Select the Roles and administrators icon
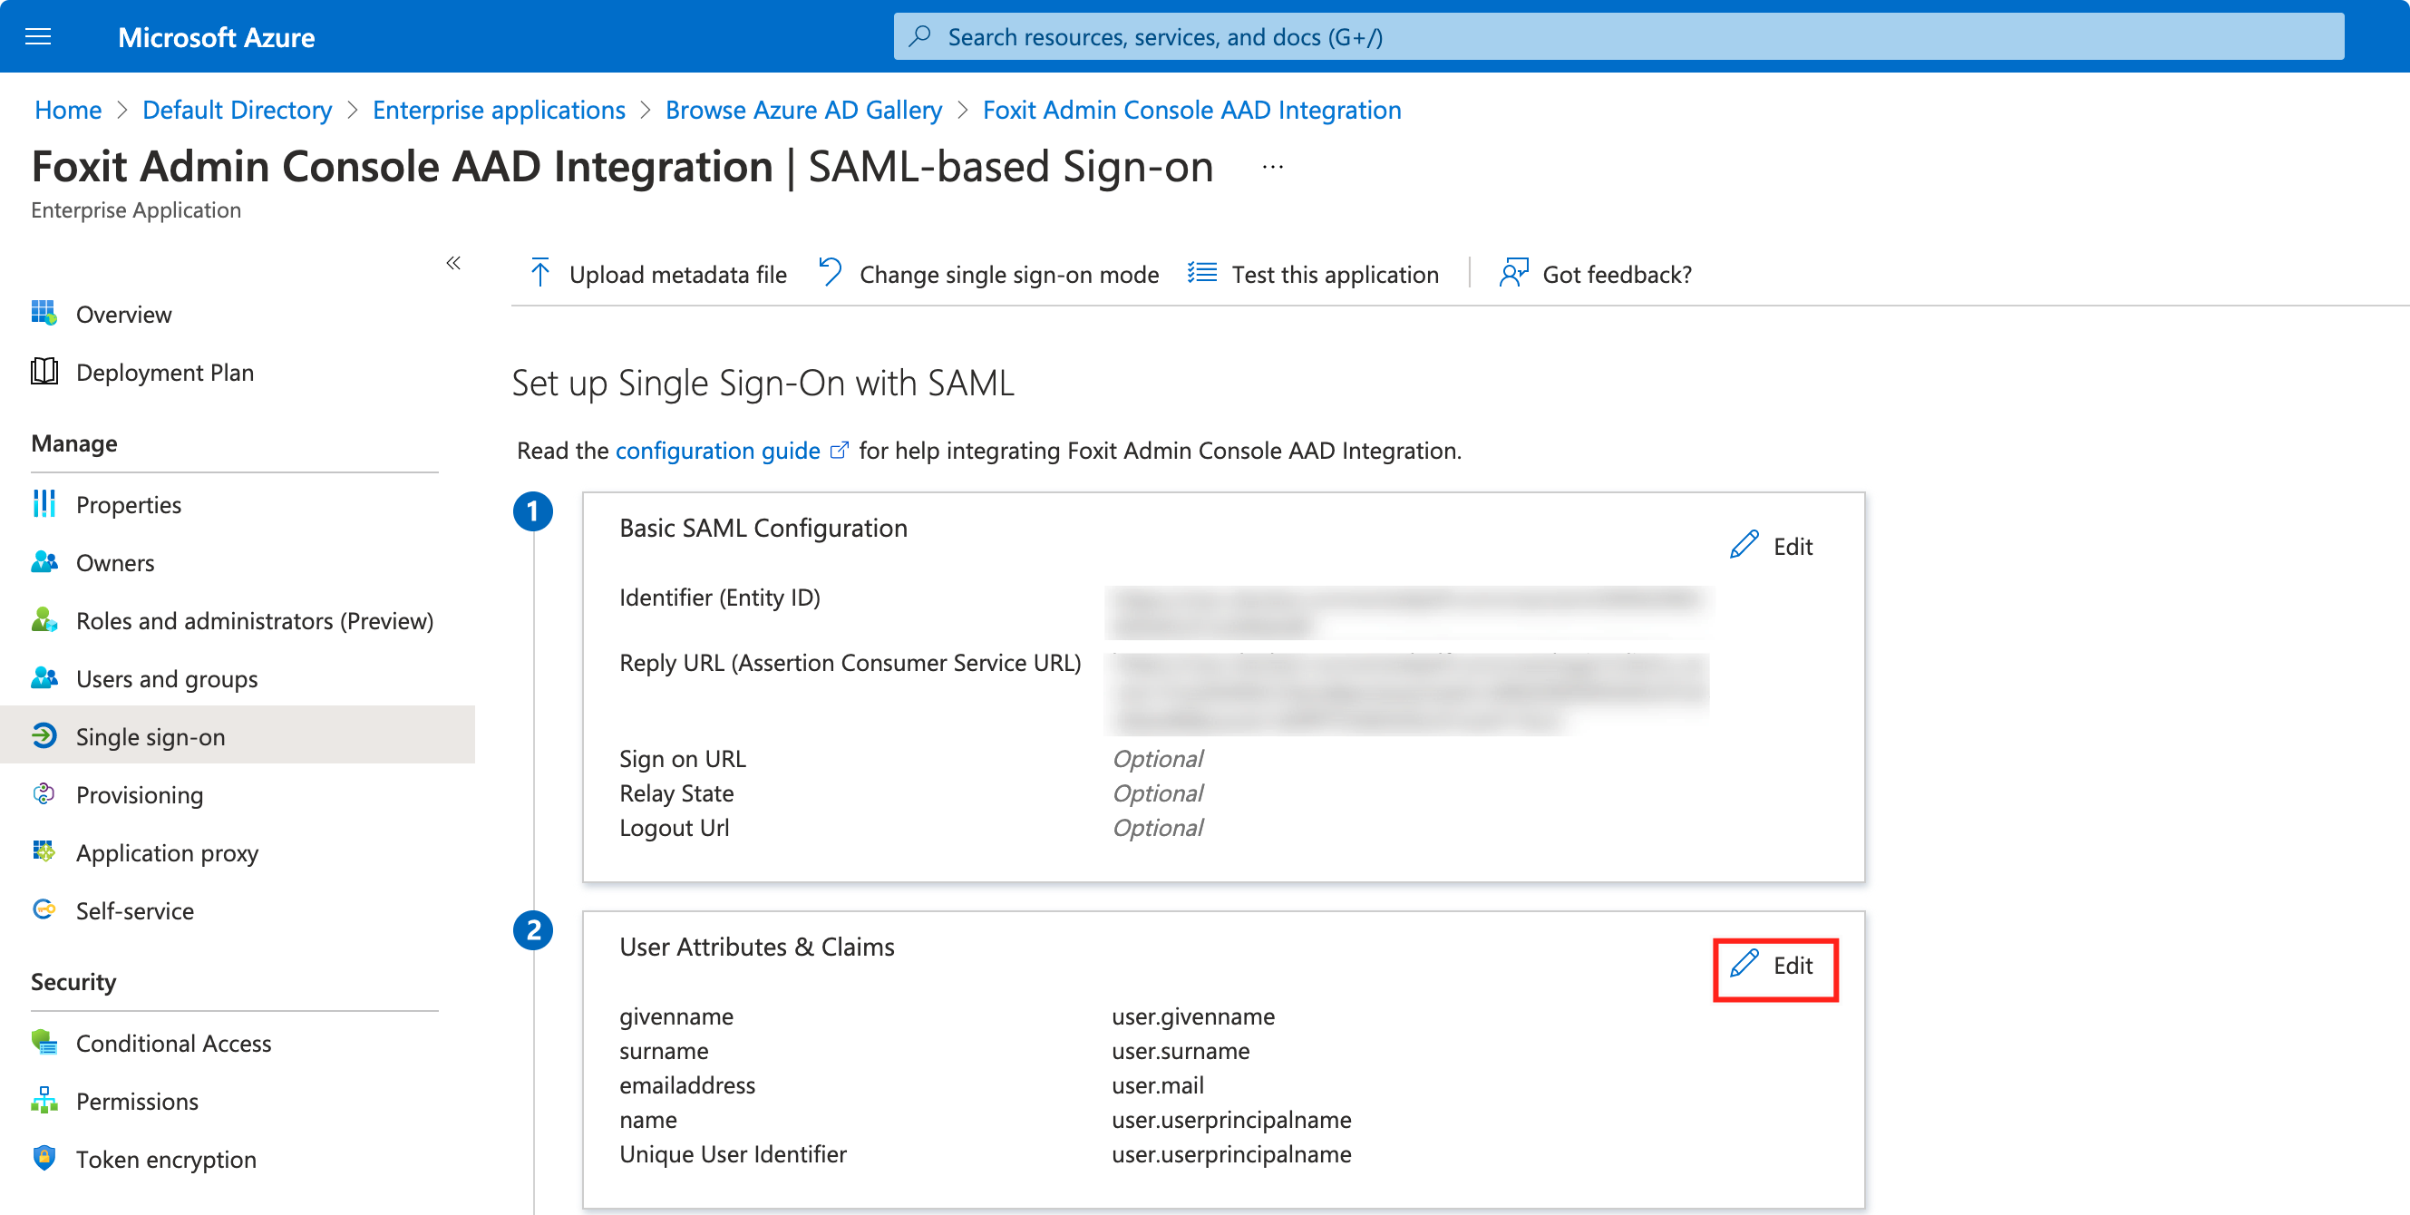Image resolution: width=2410 pixels, height=1215 pixels. click(x=44, y=620)
